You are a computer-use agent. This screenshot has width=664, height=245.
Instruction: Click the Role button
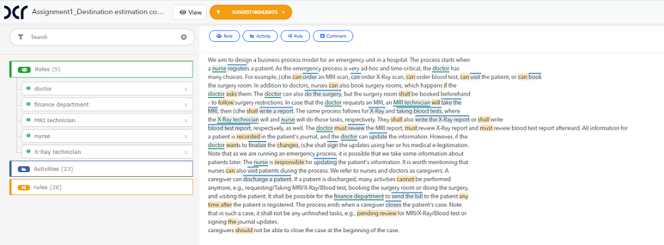pos(224,36)
